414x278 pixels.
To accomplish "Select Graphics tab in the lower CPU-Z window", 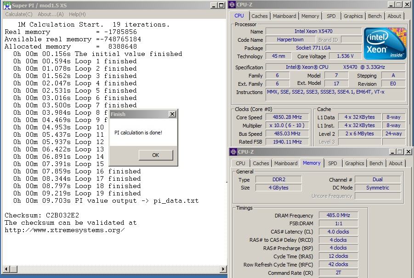I will coord(354,163).
